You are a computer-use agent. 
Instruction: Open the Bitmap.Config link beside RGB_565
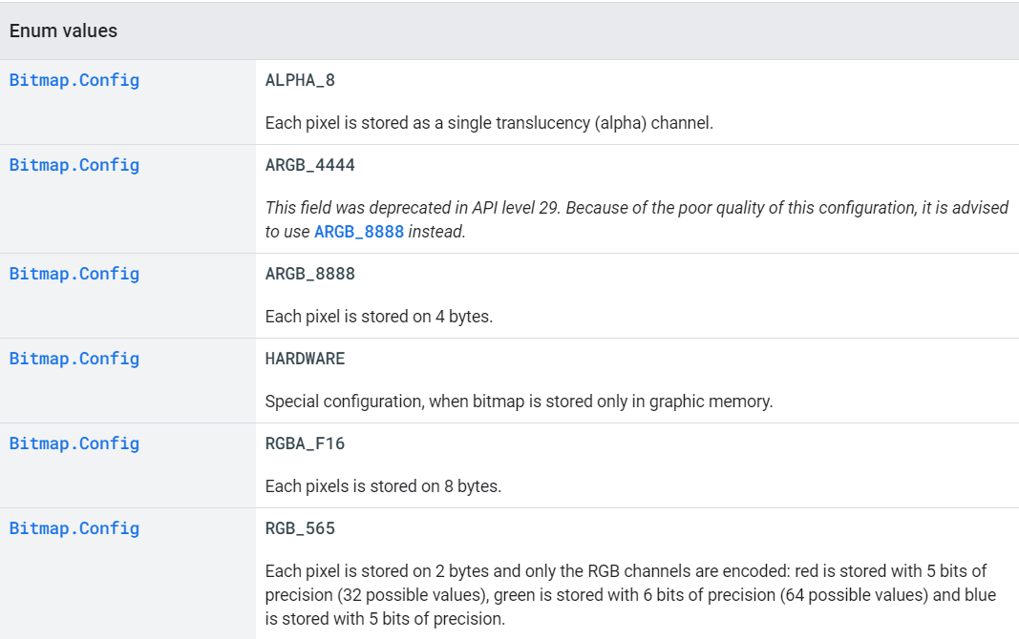coord(74,528)
